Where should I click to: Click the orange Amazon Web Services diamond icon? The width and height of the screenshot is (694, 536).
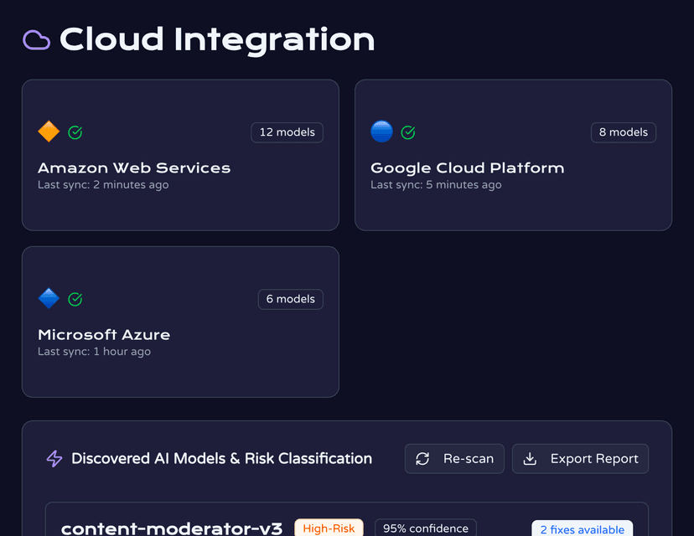coord(49,131)
